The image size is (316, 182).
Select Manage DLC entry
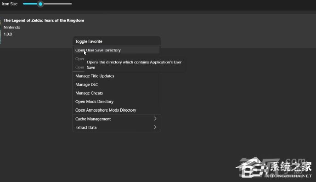click(117, 85)
